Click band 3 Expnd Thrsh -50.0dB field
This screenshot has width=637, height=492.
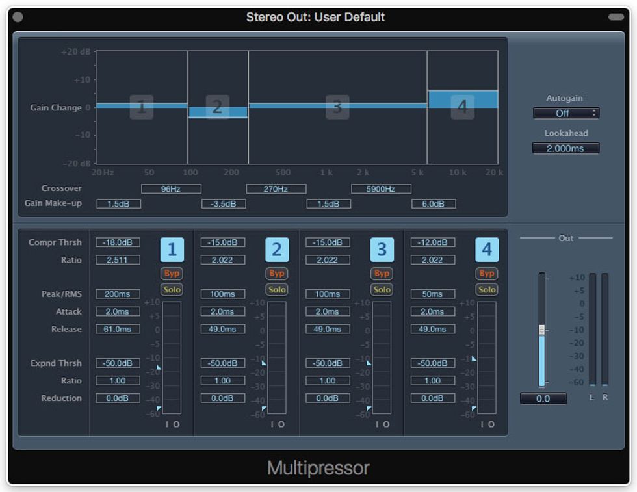click(x=328, y=363)
